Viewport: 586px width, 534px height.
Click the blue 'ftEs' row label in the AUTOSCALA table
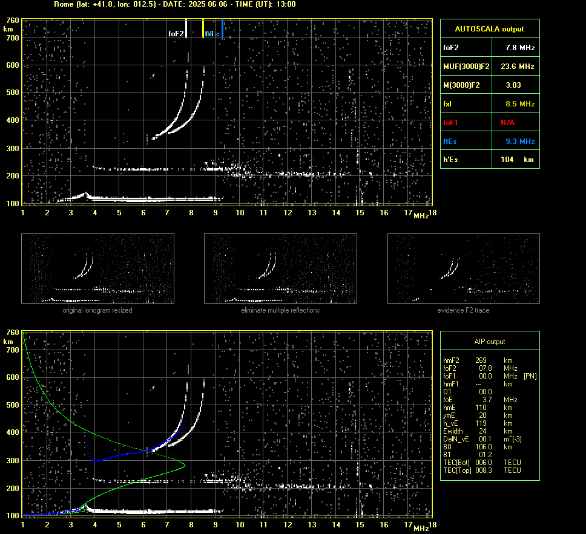[x=450, y=141]
